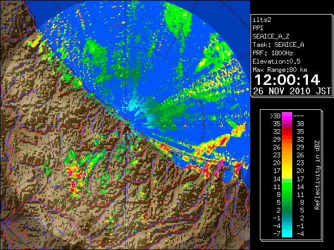Pick the yellow 17–20 dBZ legend band
334x250 pixels.
(x=287, y=171)
